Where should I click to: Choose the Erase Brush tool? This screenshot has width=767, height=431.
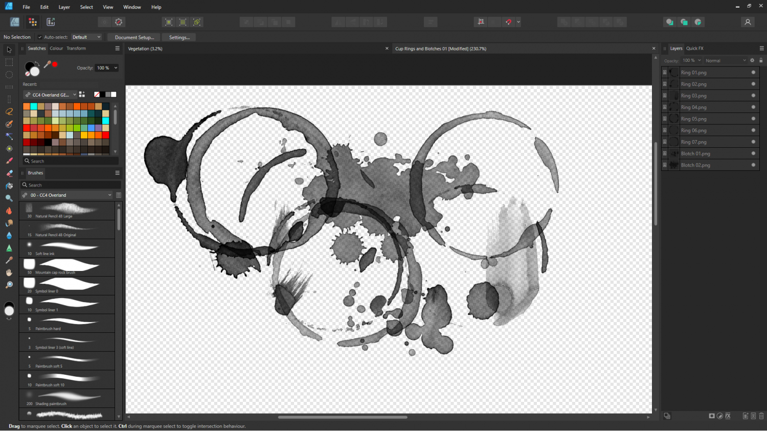[9, 173]
